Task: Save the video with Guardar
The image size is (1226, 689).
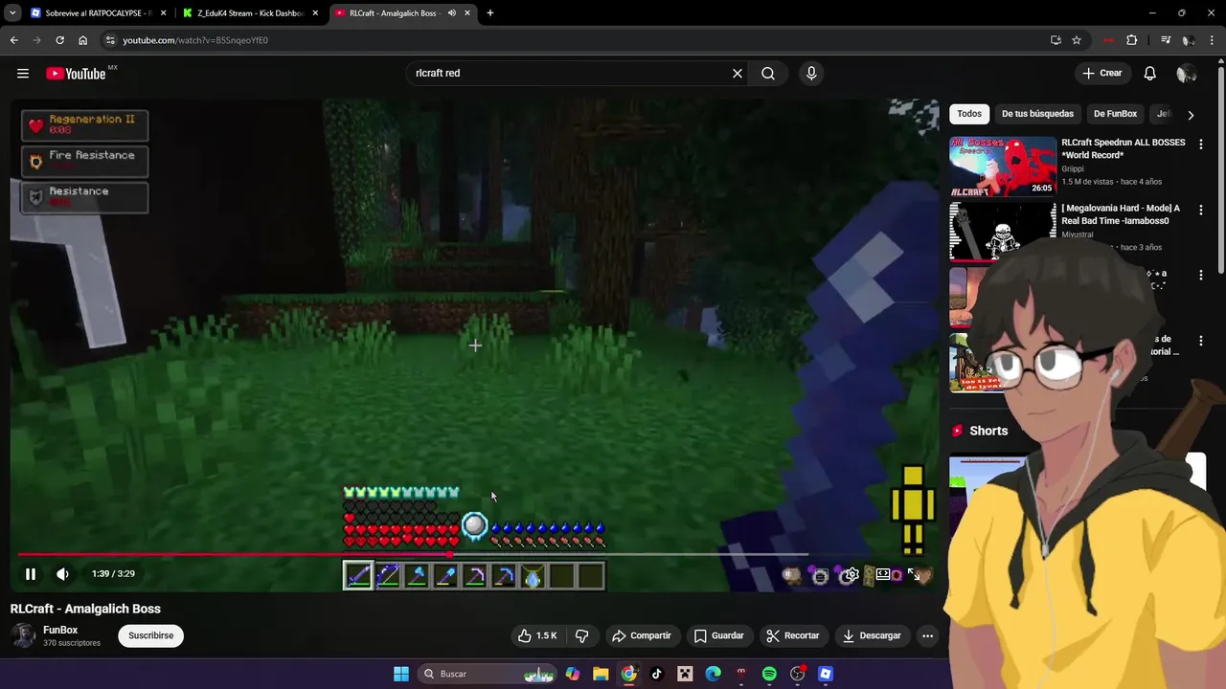Action: point(718,635)
